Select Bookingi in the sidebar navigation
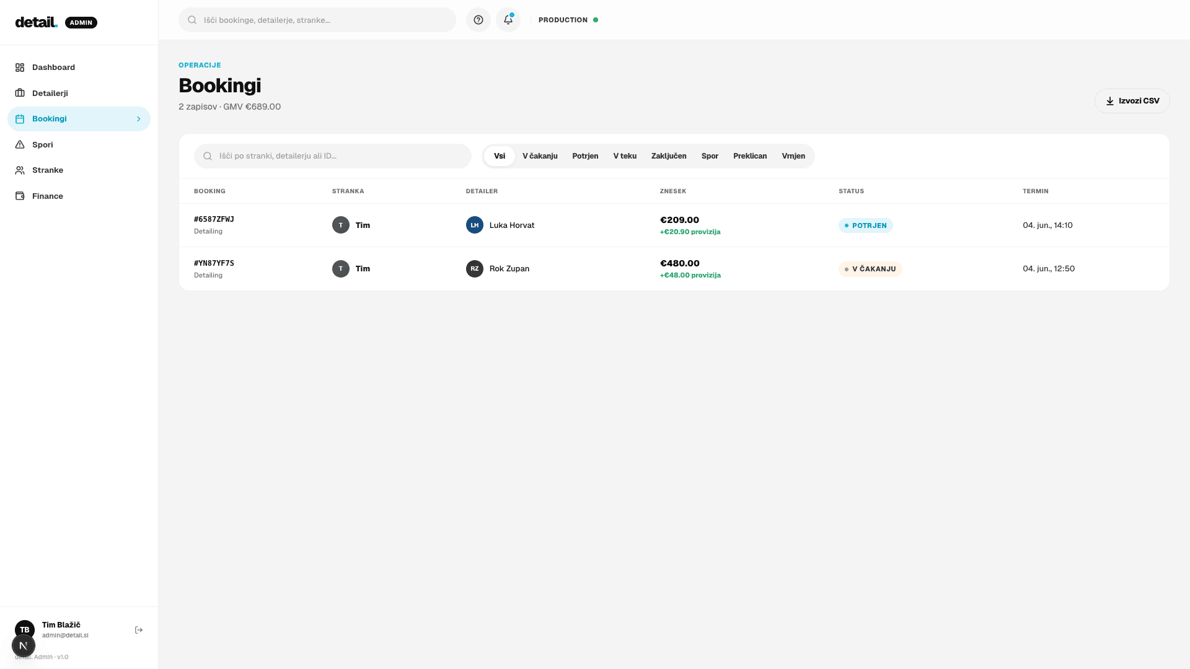The height and width of the screenshot is (669, 1190). [x=79, y=118]
